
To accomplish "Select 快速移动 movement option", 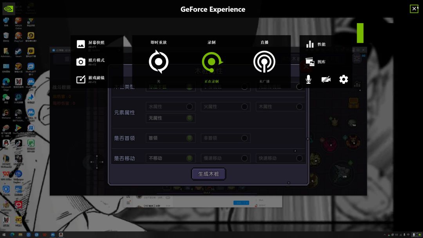I will [280, 158].
